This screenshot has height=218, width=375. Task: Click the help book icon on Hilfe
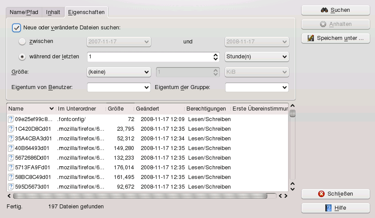pos(328,208)
